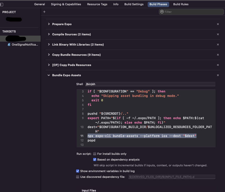Toggle the project navigator sidebar icon
This screenshot has height=192, width=225.
(x=1, y=5)
